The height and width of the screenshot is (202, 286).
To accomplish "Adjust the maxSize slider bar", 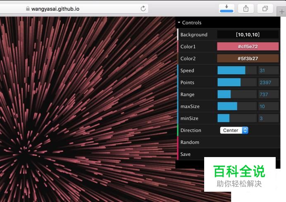I will (x=237, y=106).
